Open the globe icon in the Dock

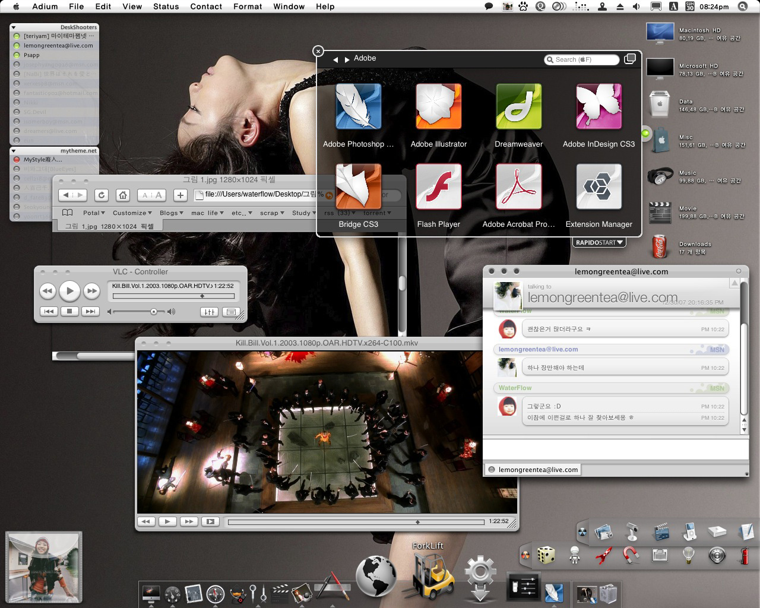pos(376,575)
